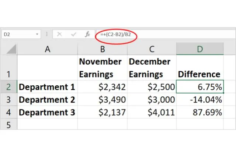Select column C header
The image size is (236, 157).
(152, 49)
